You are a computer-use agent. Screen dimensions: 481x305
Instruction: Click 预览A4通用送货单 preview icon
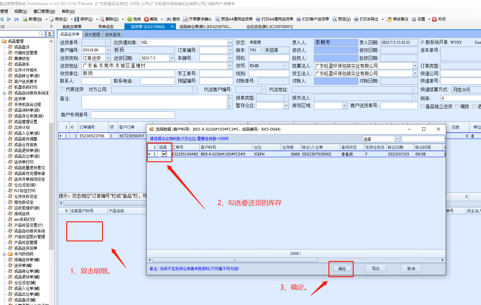point(217,19)
